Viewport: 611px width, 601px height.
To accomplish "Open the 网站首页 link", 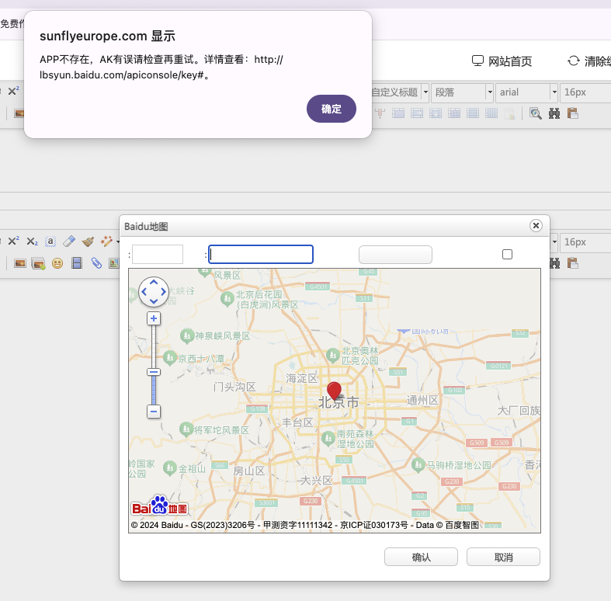I will click(502, 61).
